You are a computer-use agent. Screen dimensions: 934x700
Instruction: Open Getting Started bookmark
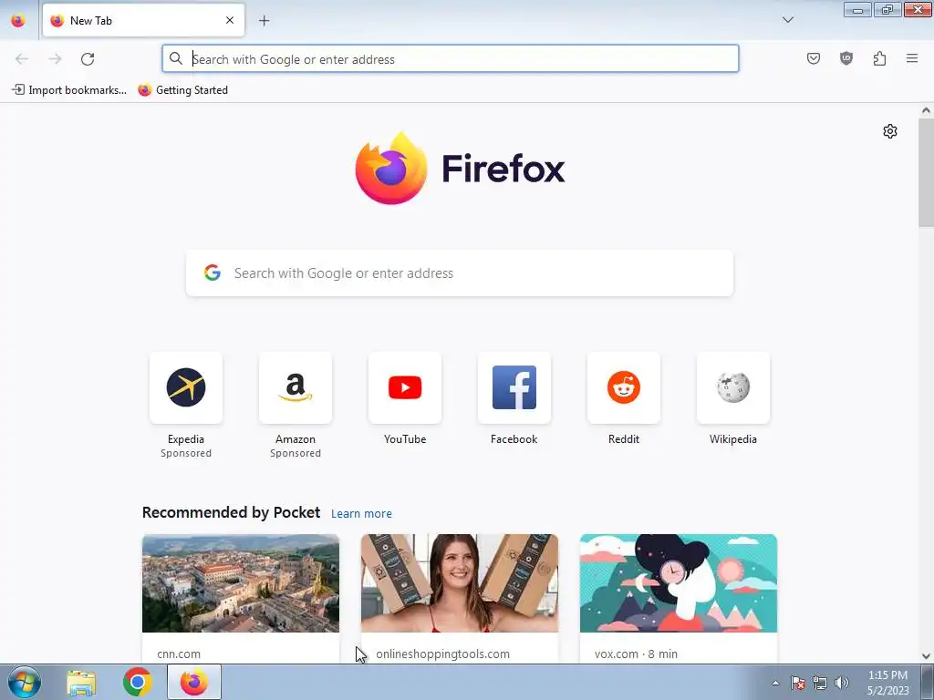182,90
